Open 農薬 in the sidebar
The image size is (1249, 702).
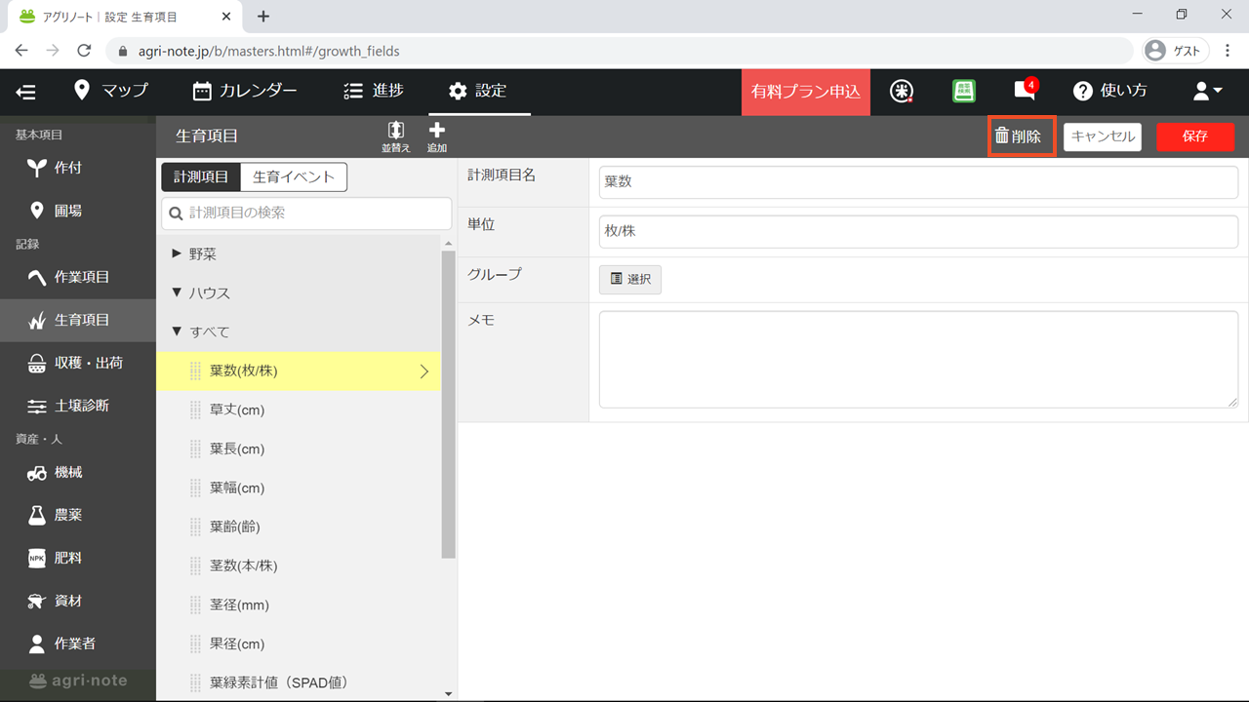pyautogui.click(x=78, y=515)
